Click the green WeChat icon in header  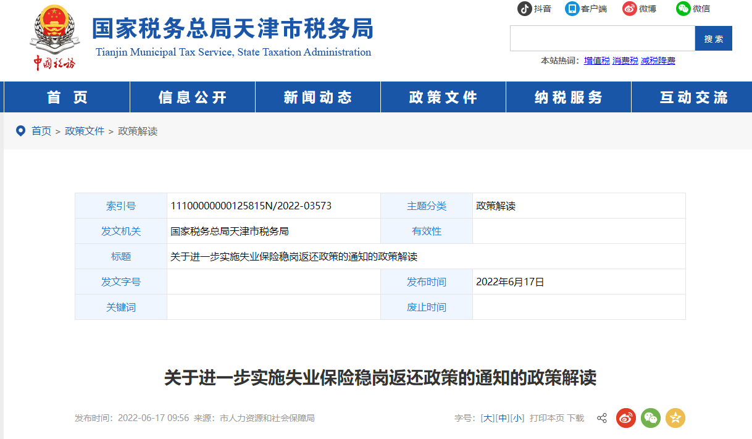[x=683, y=9]
